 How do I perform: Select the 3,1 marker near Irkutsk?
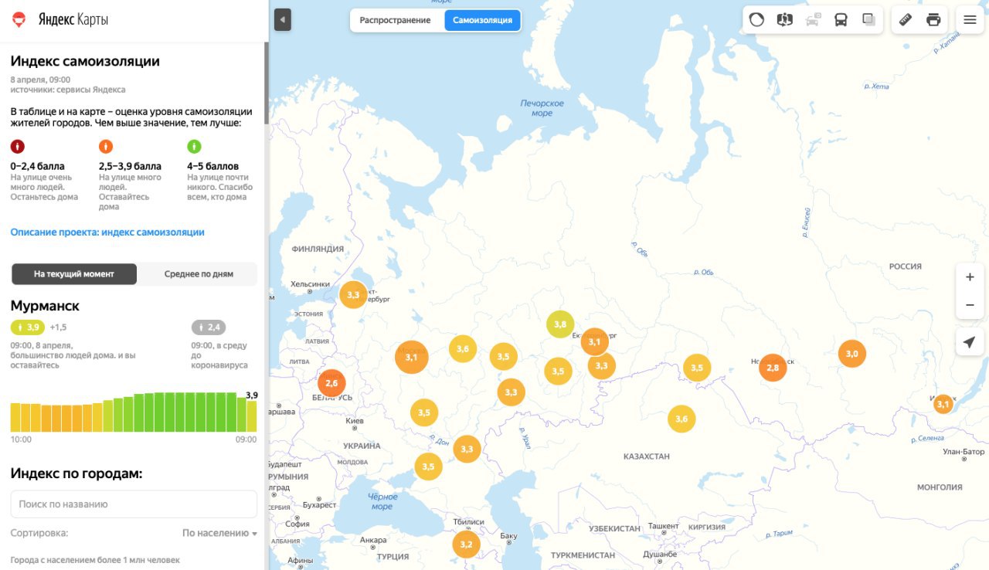click(x=943, y=404)
